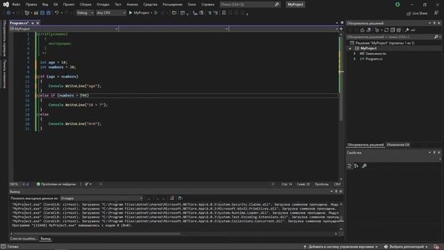Click the Visual Studio logo icon
The image size is (444, 250).
pyautogui.click(x=6, y=4)
